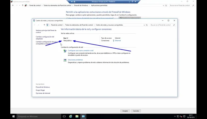This screenshot has height=119, width=207.
Task: Open Task View from the taskbar
Action: coord(64,116)
